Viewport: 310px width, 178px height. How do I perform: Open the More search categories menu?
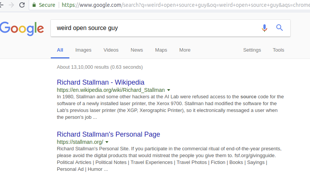point(185,50)
